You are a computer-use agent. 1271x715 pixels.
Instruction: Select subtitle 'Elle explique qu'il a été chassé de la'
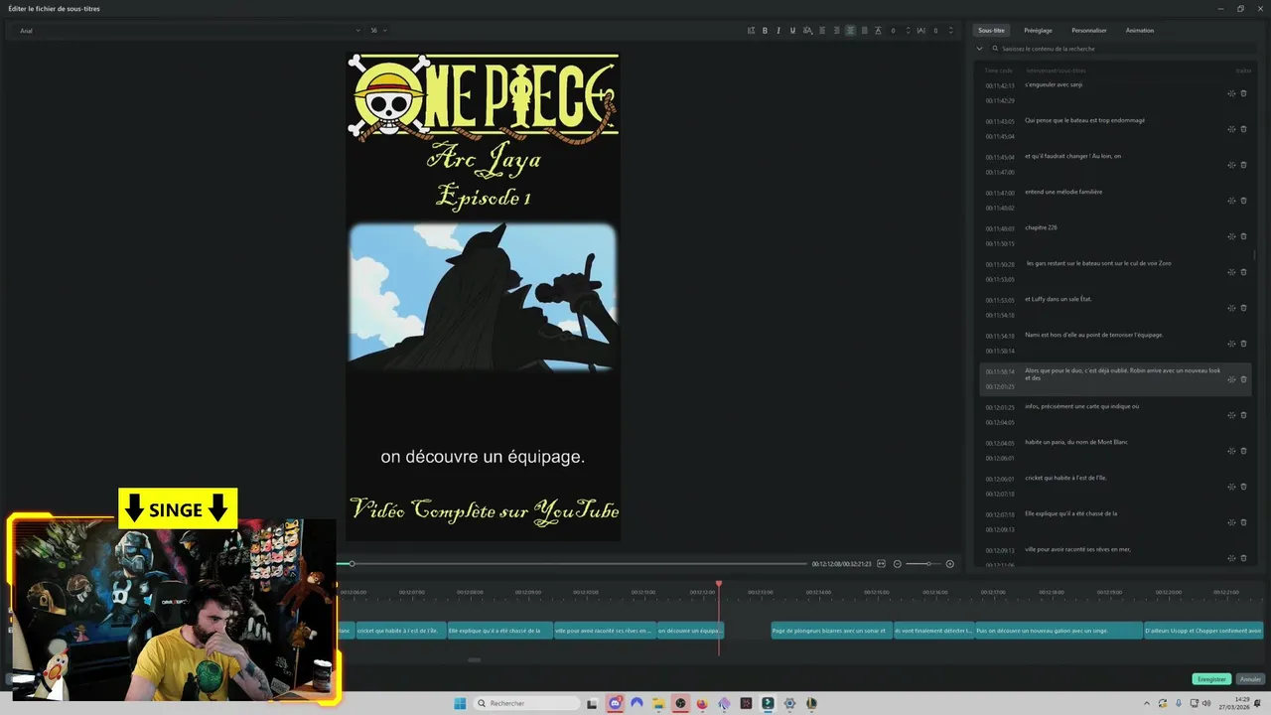pos(1071,513)
